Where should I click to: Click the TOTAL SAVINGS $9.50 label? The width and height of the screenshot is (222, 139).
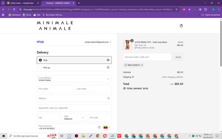click(x=136, y=89)
